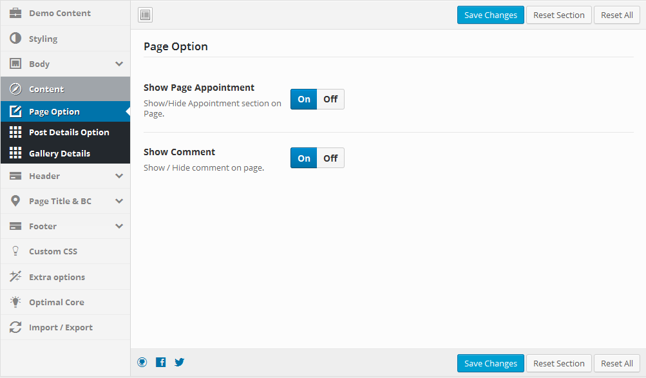Screen dimensions: 646x378
Task: Expand the Page Title & BC chevron
Action: [119, 201]
